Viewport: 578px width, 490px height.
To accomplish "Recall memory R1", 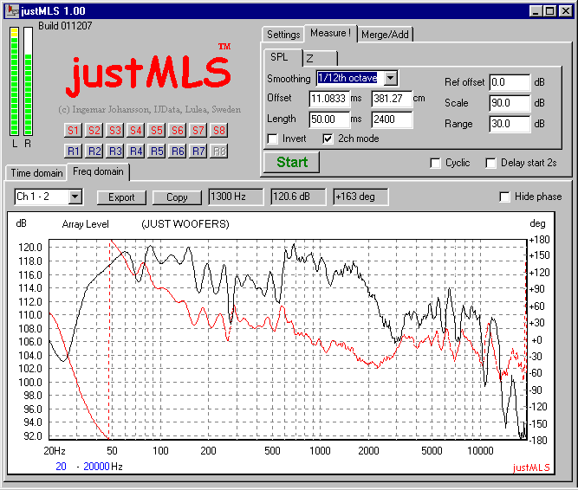I will (x=73, y=151).
